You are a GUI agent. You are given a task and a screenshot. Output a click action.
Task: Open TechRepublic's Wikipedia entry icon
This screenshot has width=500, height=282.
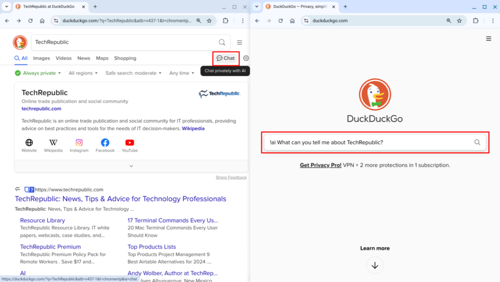click(53, 143)
